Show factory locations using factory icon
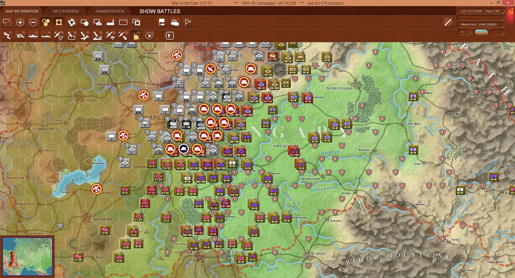The image size is (515, 278). pyautogui.click(x=110, y=22)
